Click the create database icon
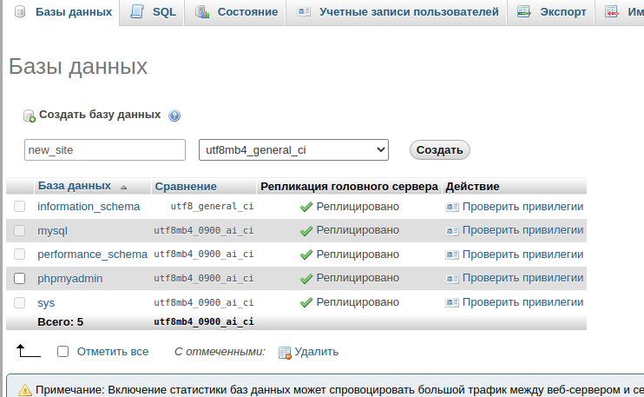Viewport: 644px width, 397px height. tap(30, 116)
